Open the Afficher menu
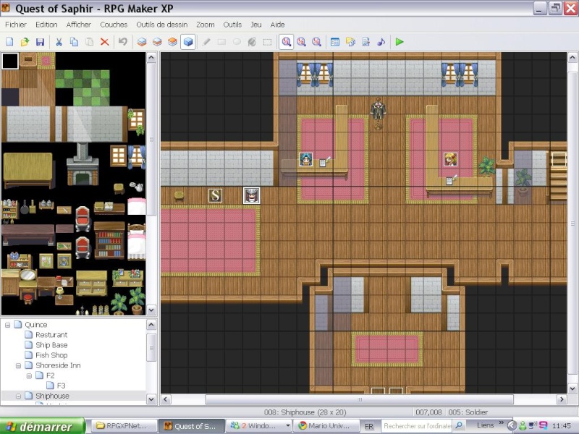 79,25
